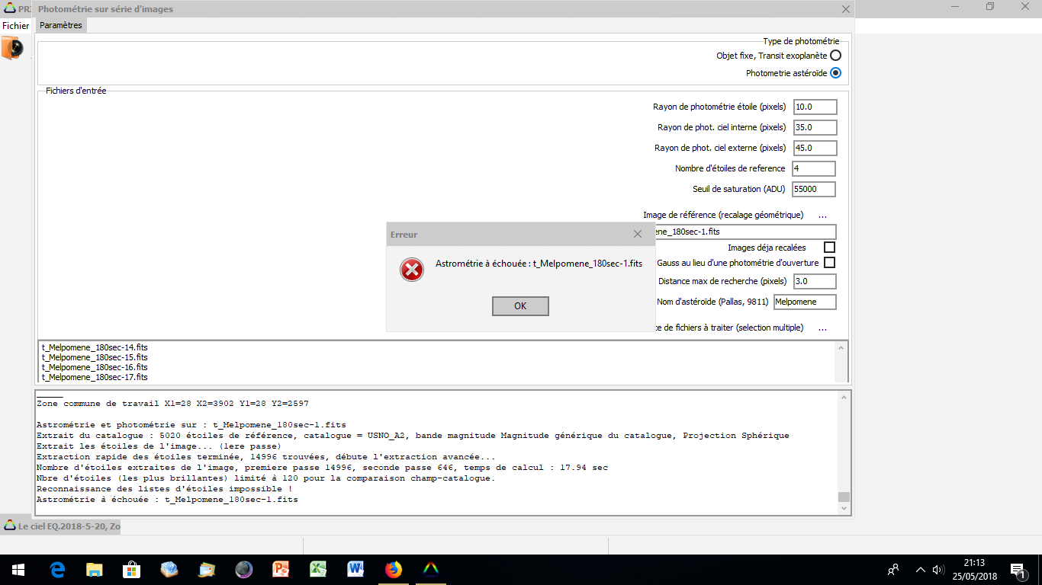
Task: Close the Erreur dialog with X
Action: (638, 235)
